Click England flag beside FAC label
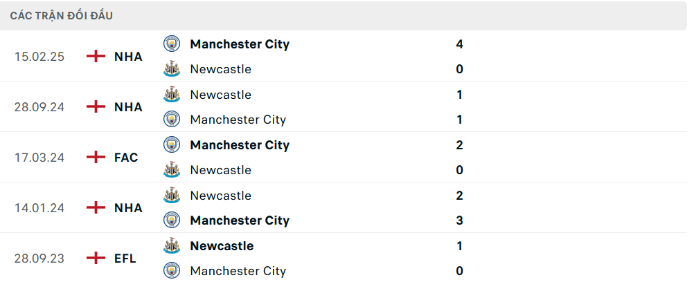This screenshot has width=694, height=282. [96, 158]
